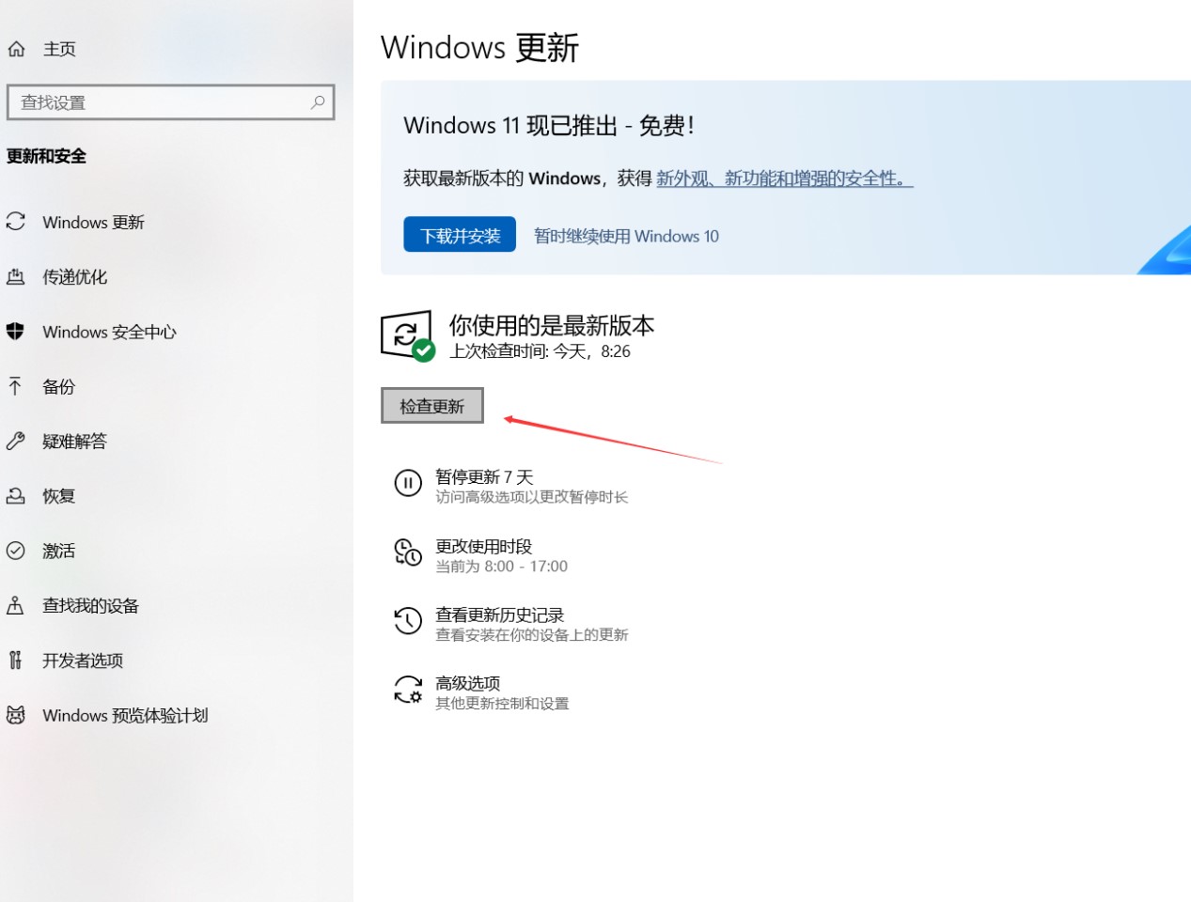This screenshot has width=1191, height=902.
Task: Click the Home icon in the sidebar
Action: coord(16,49)
